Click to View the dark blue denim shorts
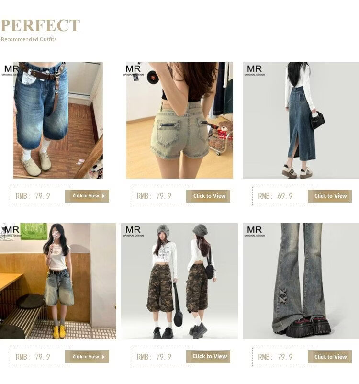The image size is (359, 384). 87,196
